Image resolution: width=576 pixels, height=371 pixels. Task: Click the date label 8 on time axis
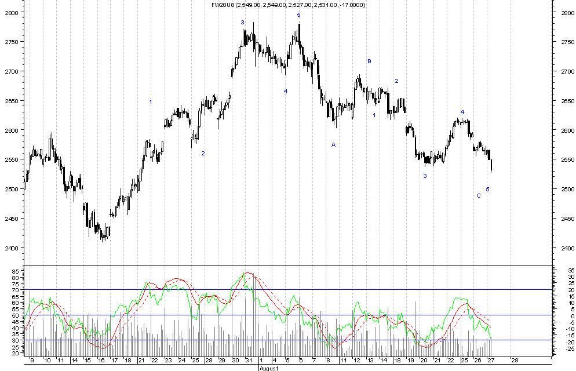[x=327, y=361]
